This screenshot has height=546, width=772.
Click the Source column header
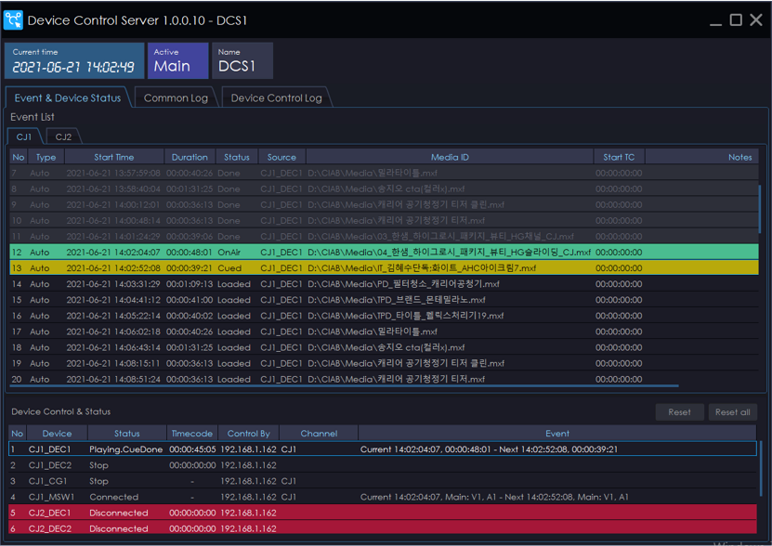[281, 157]
